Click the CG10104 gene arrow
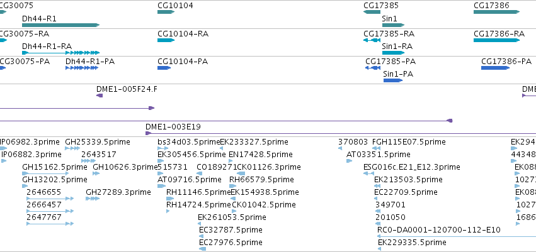The height and width of the screenshot is (252, 536). click(166, 12)
